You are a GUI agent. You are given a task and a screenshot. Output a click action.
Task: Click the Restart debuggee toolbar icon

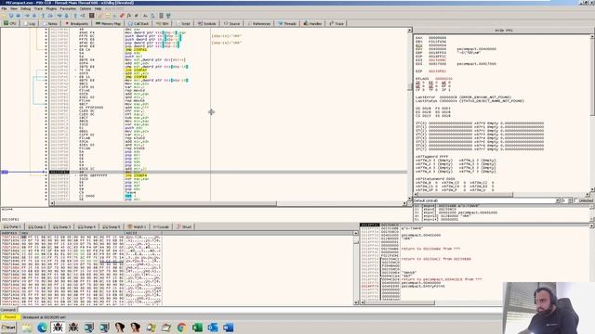(11, 16)
